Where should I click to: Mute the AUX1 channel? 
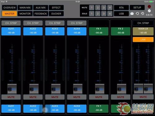point(11,97)
